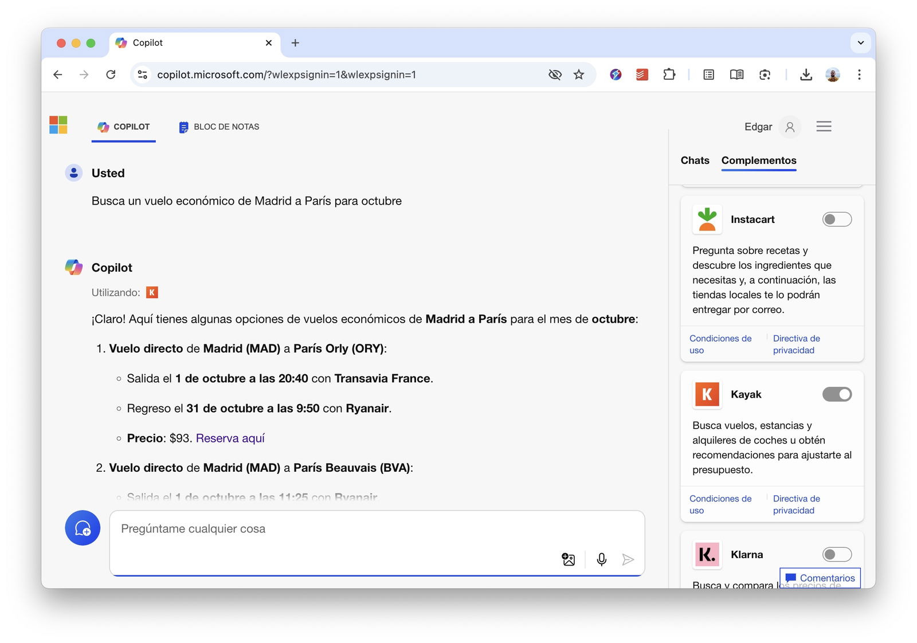
Task: Close the Copilot browser tab
Action: [x=269, y=43]
